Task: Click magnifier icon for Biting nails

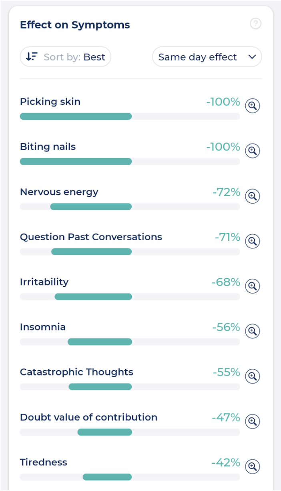Action: tap(252, 151)
